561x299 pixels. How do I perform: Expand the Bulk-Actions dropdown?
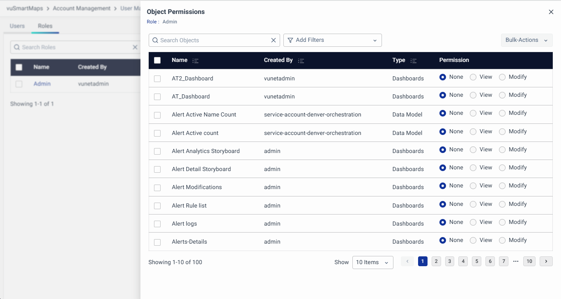click(527, 40)
